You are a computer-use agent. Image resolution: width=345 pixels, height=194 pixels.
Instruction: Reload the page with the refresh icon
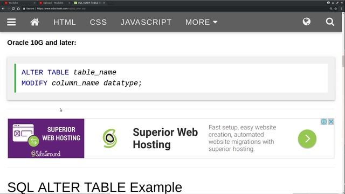pos(13,9)
